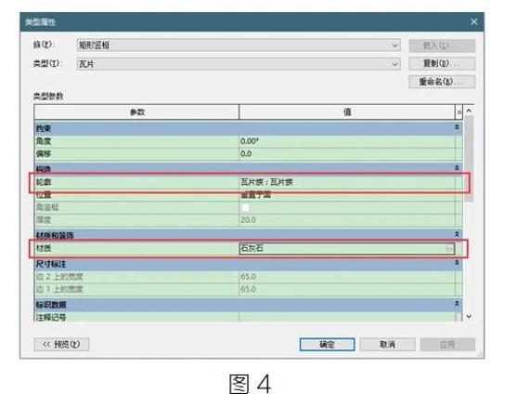Viewport: 517px width, 394px height.
Task: Collapse the 约束 constraints group
Action: click(457, 127)
